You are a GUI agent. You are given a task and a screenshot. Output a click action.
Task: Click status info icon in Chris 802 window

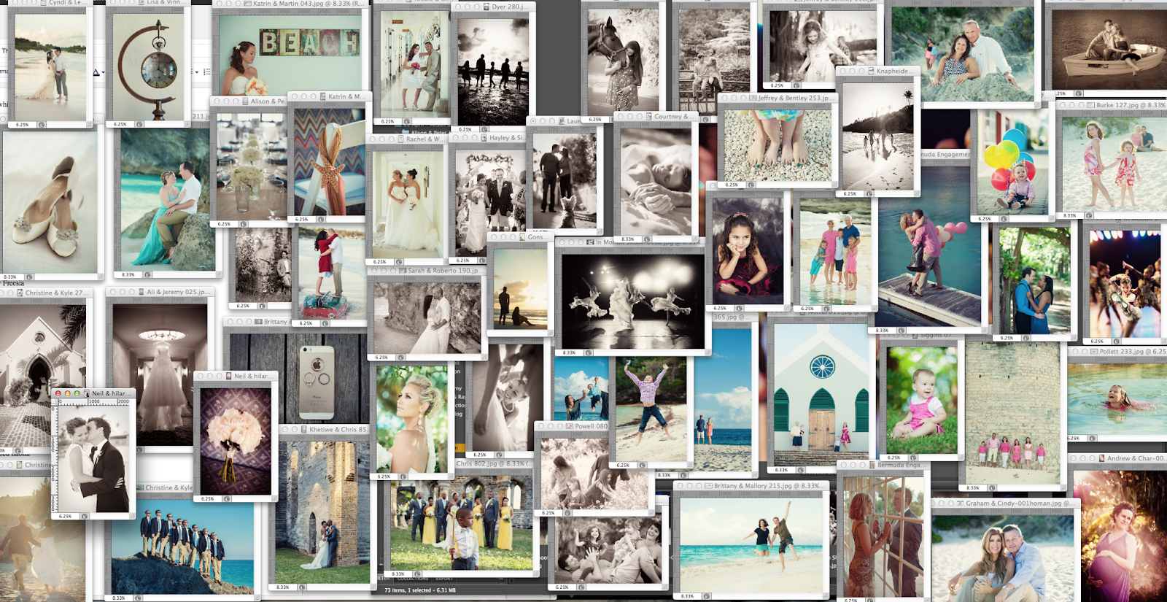point(417,574)
